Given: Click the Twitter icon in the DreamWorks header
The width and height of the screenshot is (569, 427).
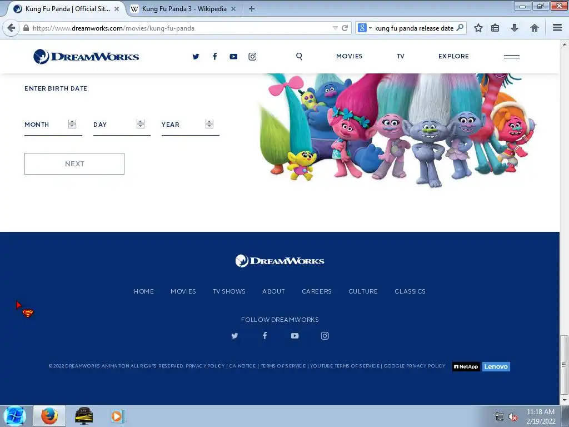Looking at the screenshot, I should [x=196, y=56].
